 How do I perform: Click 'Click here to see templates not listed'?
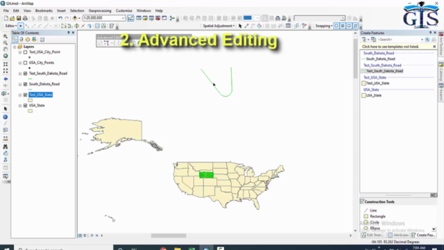click(390, 47)
